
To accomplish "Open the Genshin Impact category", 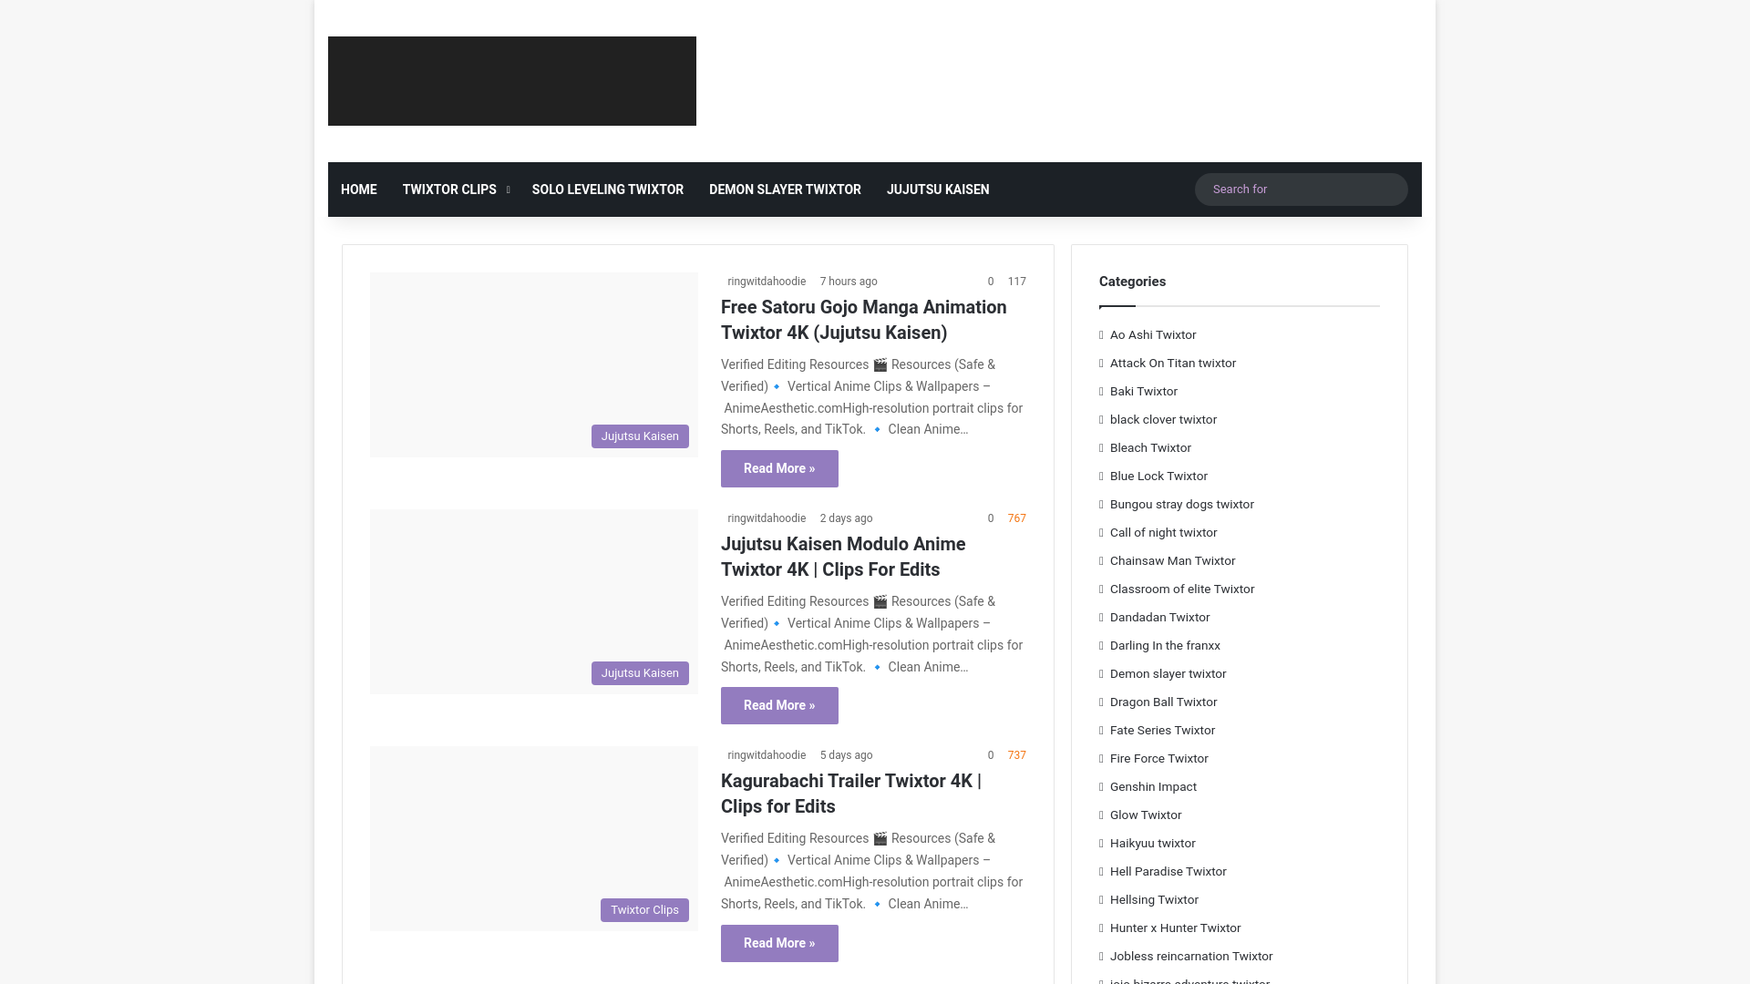I will pyautogui.click(x=1153, y=787).
